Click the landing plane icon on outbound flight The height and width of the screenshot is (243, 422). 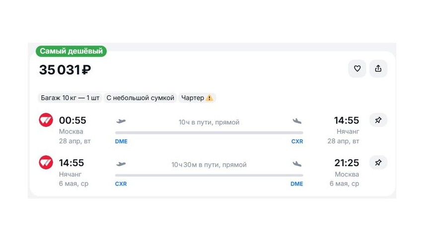click(x=297, y=121)
